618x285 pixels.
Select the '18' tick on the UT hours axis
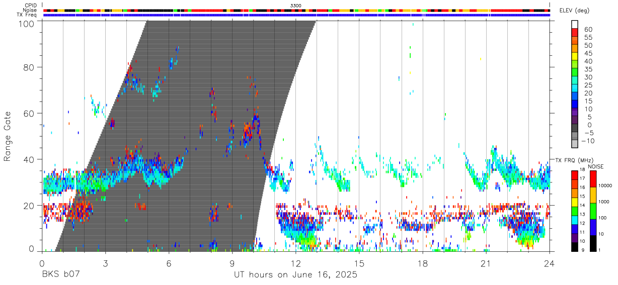click(422, 263)
